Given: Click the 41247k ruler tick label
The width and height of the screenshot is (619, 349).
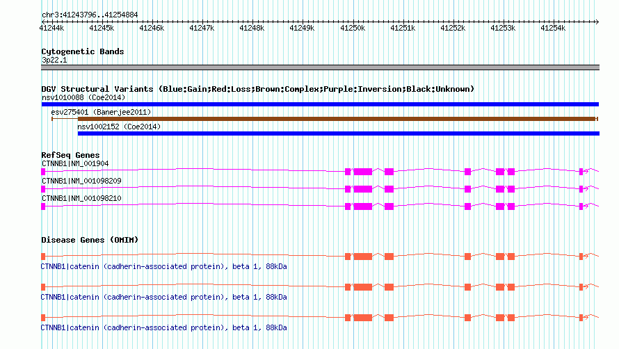Looking at the screenshot, I should coord(202,28).
